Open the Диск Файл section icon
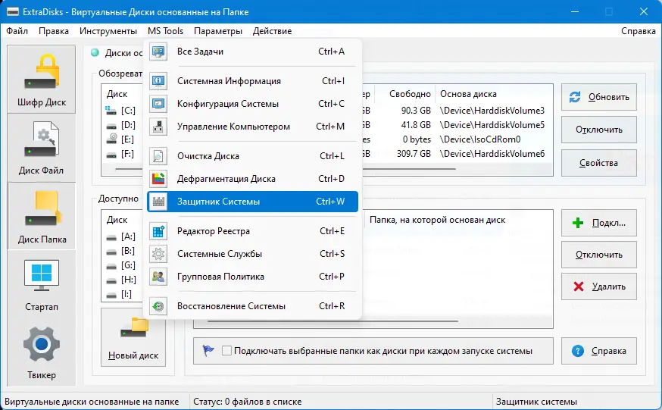This screenshot has width=662, height=410. (x=42, y=139)
